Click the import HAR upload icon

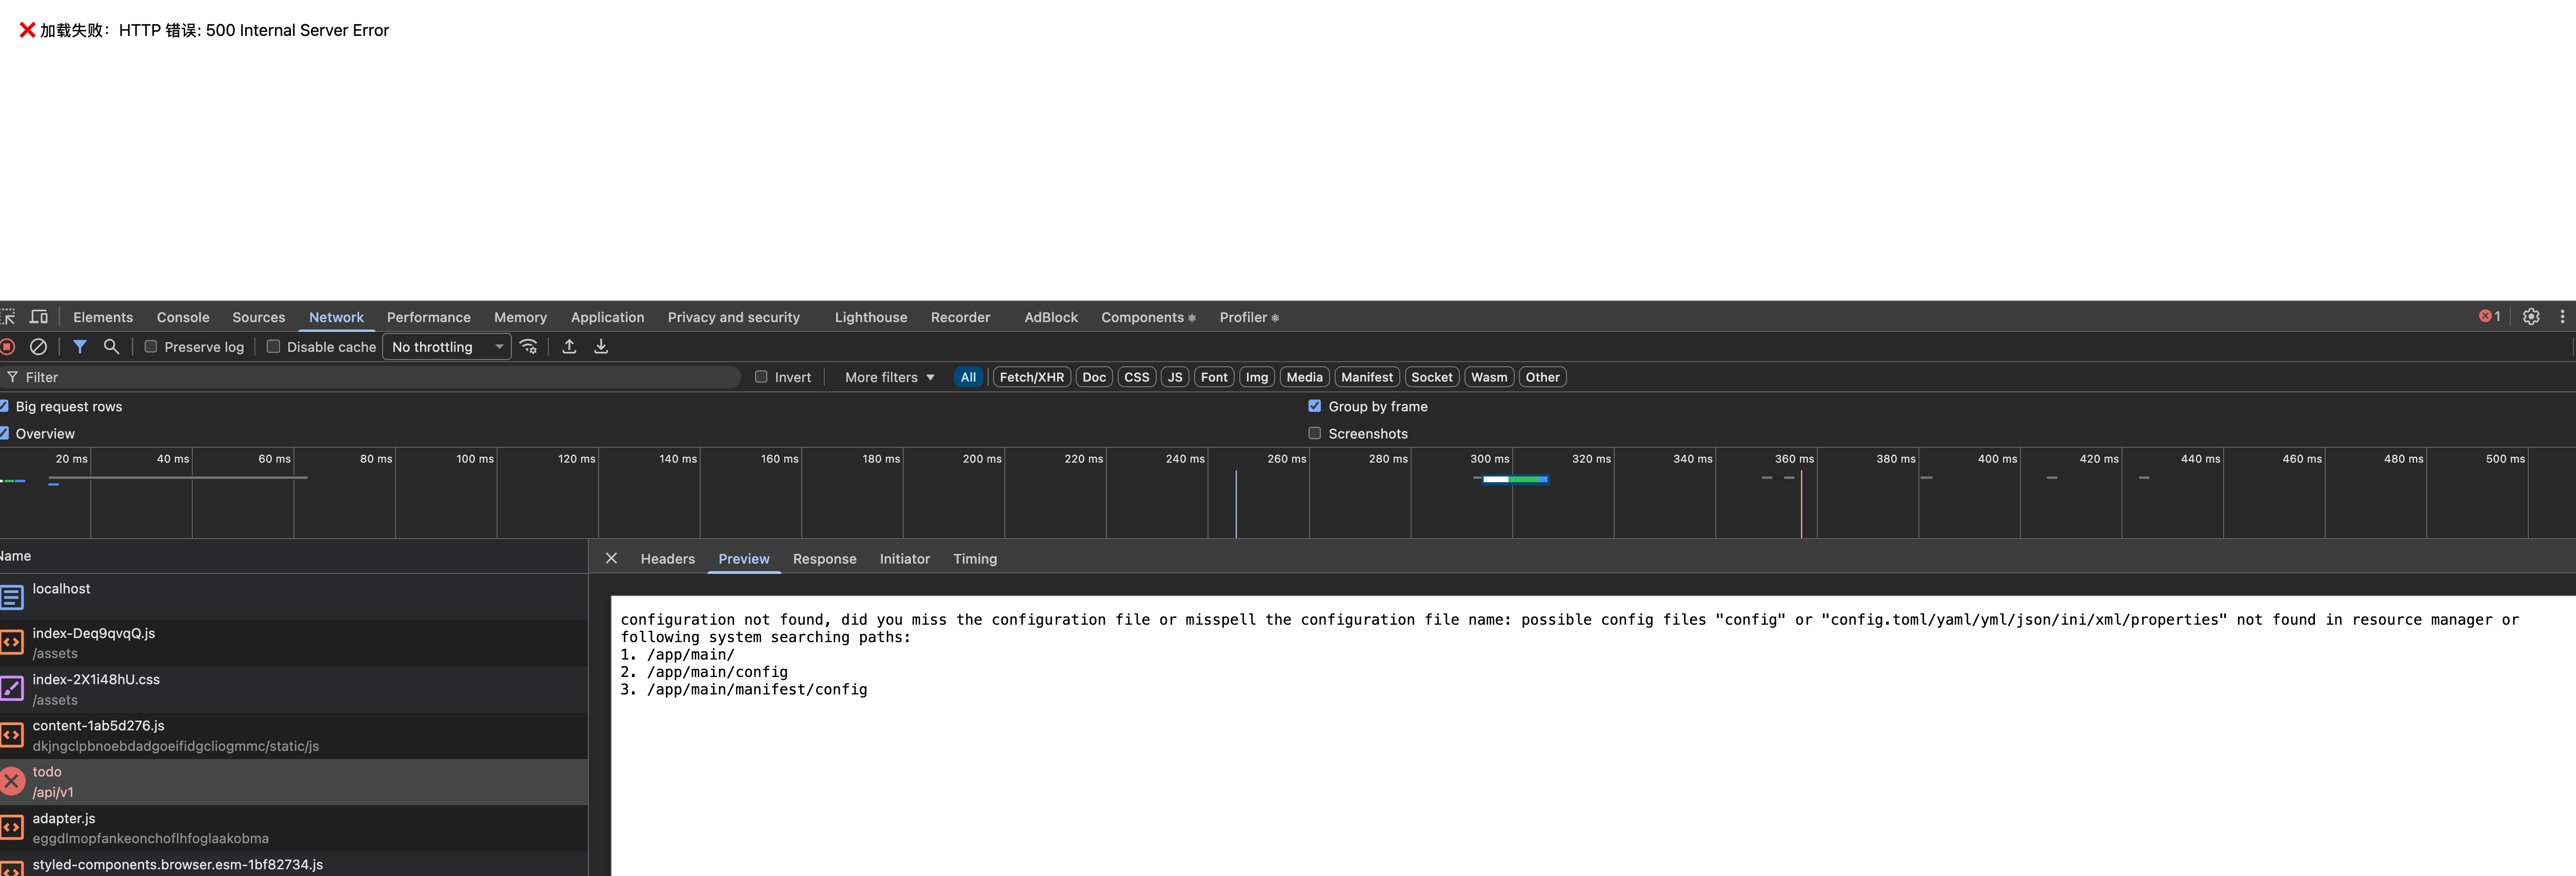pyautogui.click(x=569, y=346)
